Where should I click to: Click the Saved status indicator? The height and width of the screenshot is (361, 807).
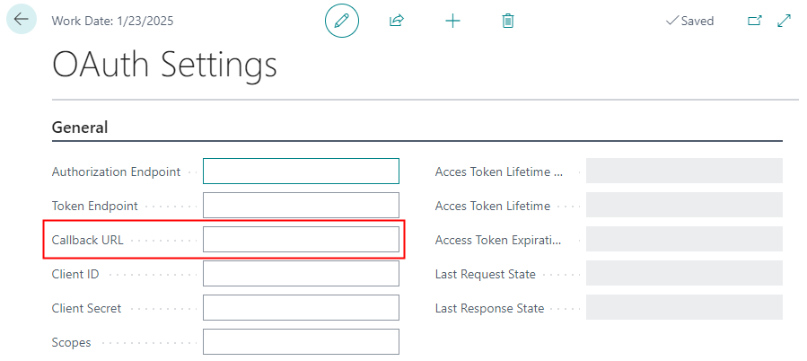click(x=689, y=21)
